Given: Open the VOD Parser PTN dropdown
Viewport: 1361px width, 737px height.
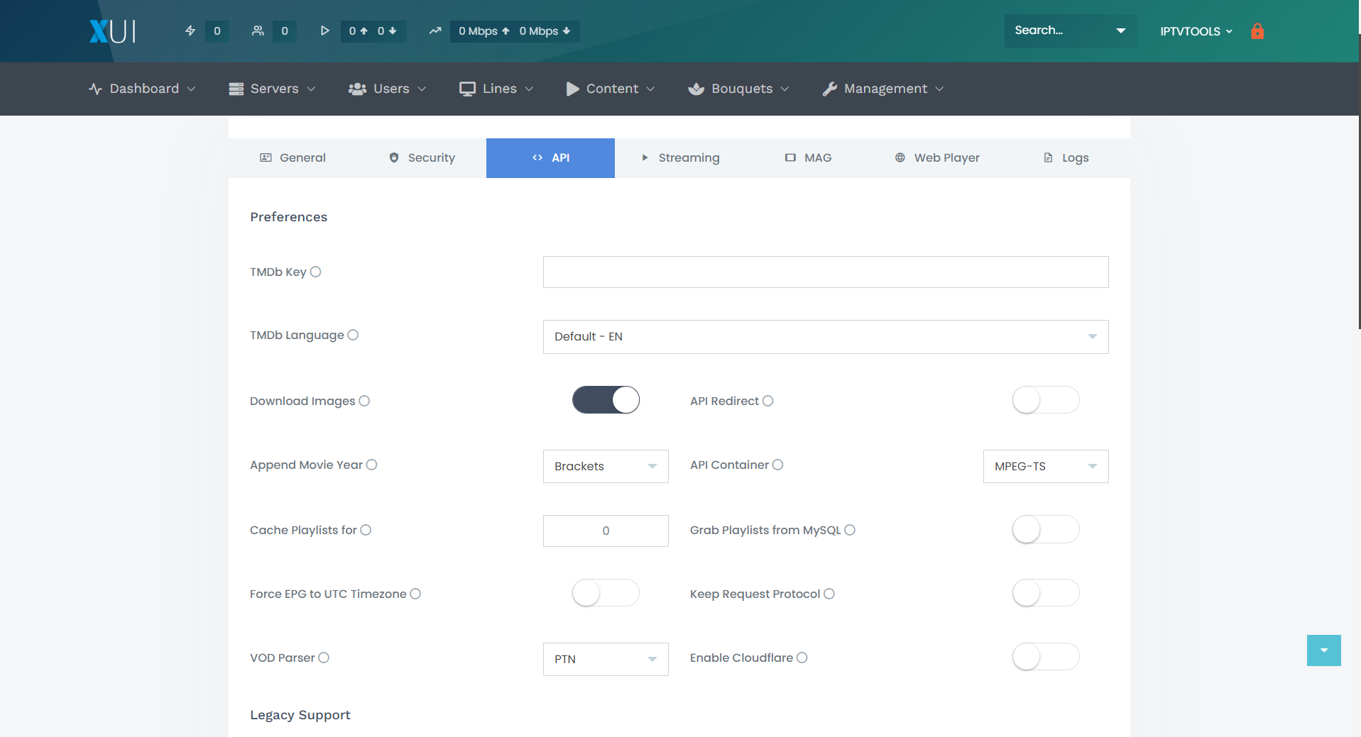Looking at the screenshot, I should (606, 660).
